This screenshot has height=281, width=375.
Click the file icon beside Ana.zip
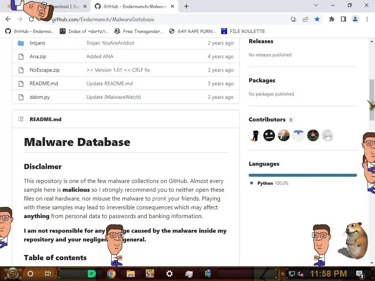(x=21, y=57)
